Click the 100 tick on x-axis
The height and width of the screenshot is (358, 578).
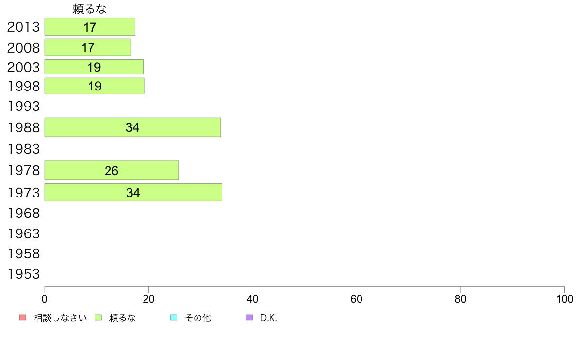coord(564,299)
